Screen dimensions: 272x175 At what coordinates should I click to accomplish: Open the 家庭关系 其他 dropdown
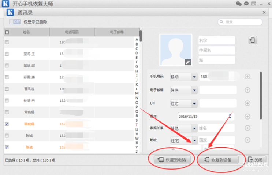click(184, 128)
